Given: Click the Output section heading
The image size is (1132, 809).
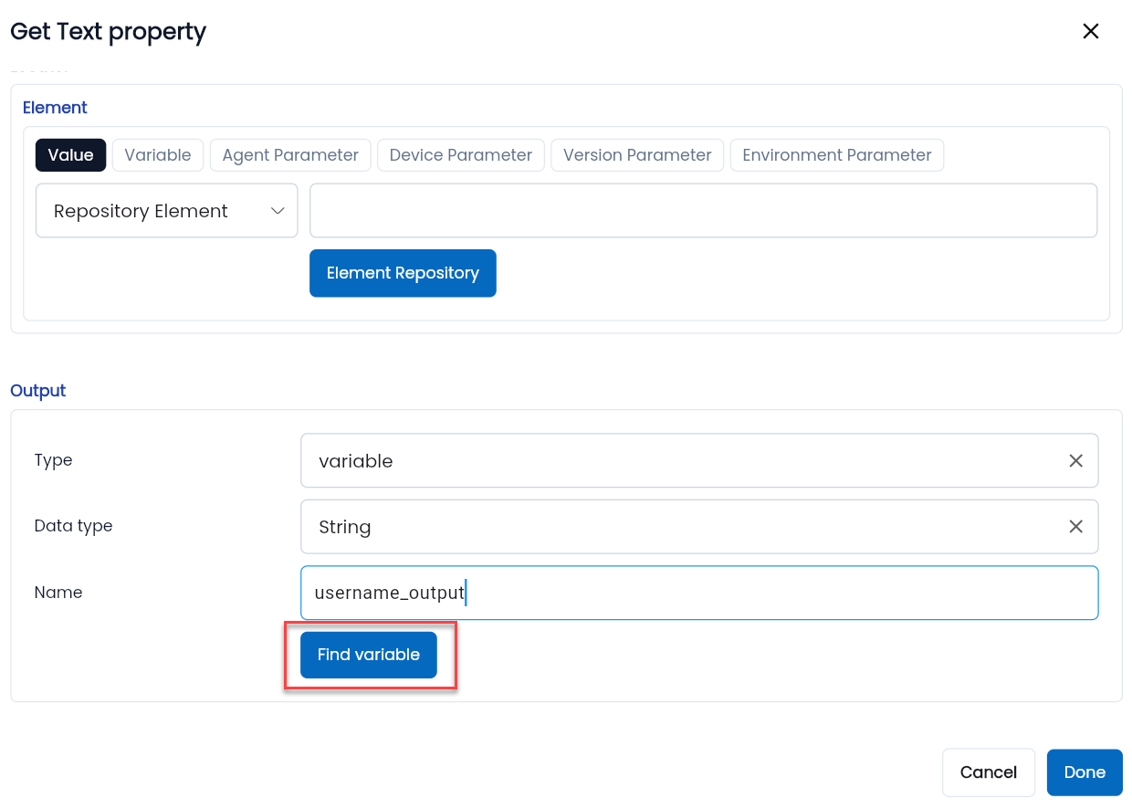Looking at the screenshot, I should click(38, 391).
